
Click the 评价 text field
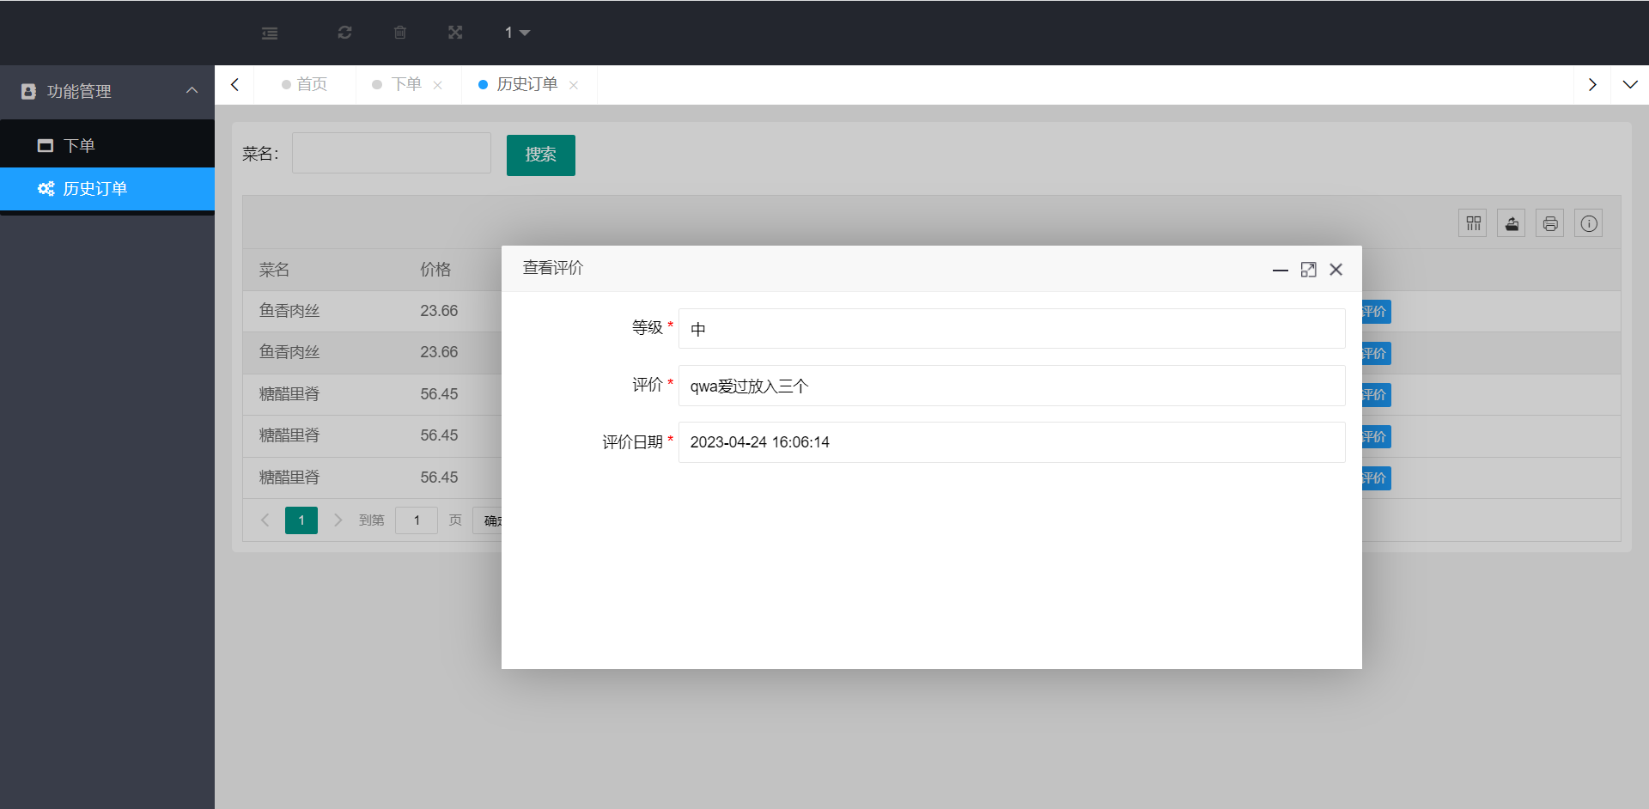(1012, 386)
